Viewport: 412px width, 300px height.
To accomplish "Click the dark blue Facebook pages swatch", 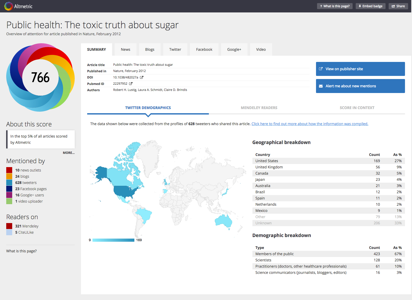I will point(9,189).
